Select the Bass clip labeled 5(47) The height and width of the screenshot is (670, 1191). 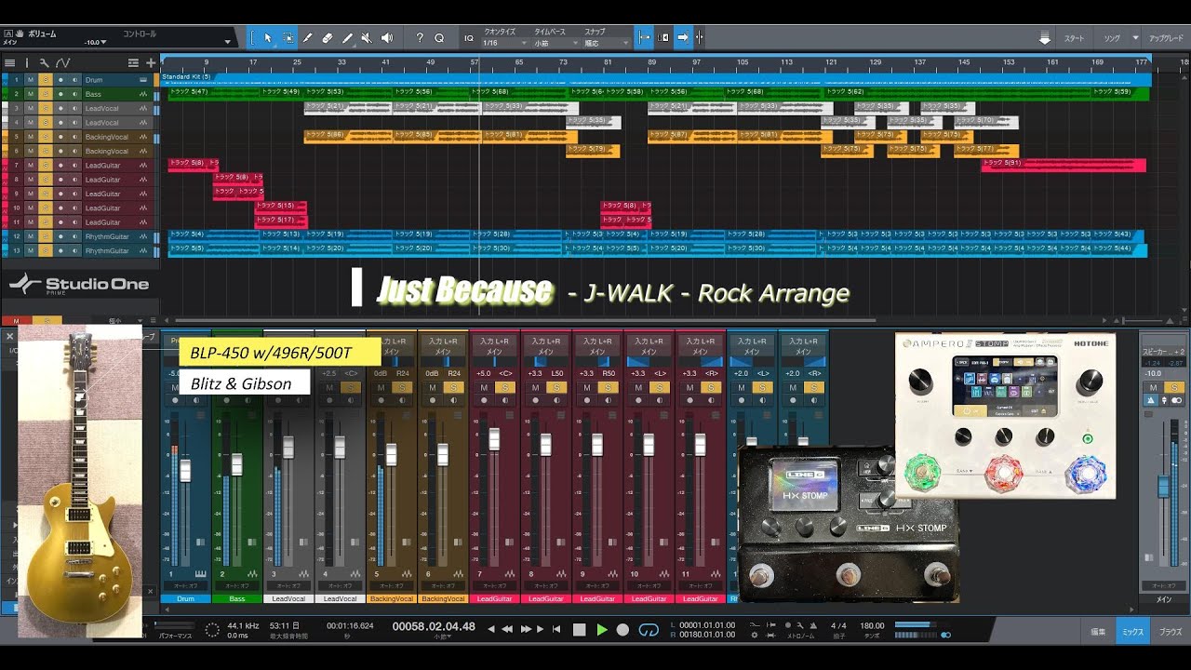pos(212,93)
